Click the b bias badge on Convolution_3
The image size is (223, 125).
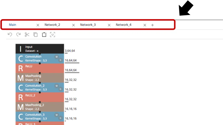click(60, 118)
